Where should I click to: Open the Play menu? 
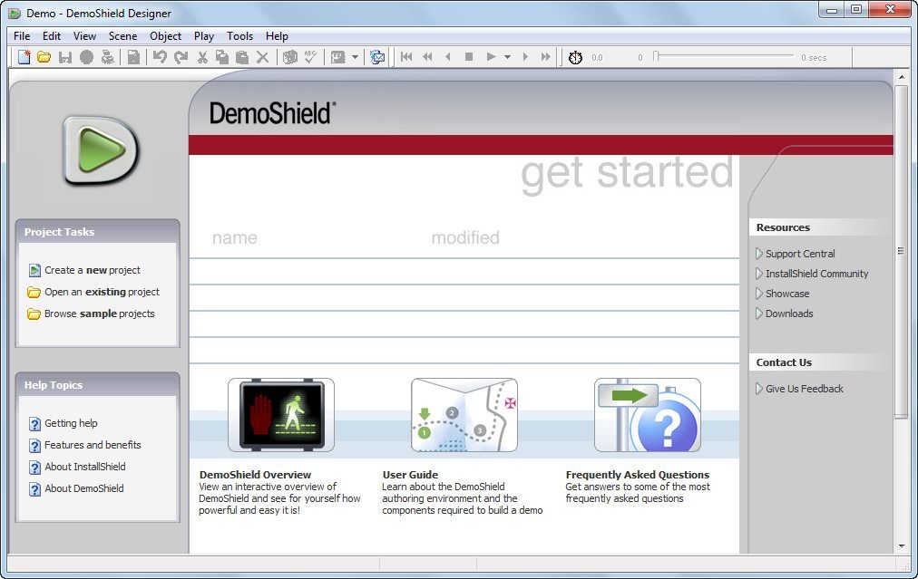click(204, 36)
